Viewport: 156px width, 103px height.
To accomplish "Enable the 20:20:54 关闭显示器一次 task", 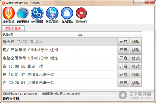I will click(123, 83).
